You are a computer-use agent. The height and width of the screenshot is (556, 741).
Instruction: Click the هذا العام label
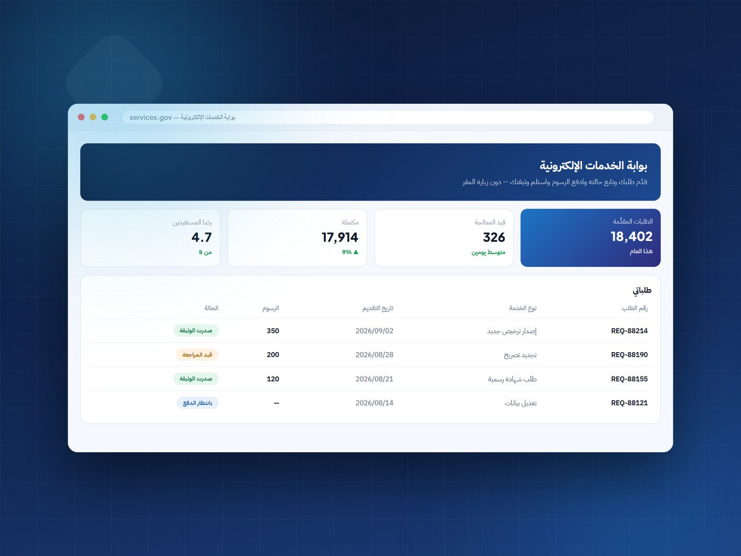pyautogui.click(x=641, y=251)
